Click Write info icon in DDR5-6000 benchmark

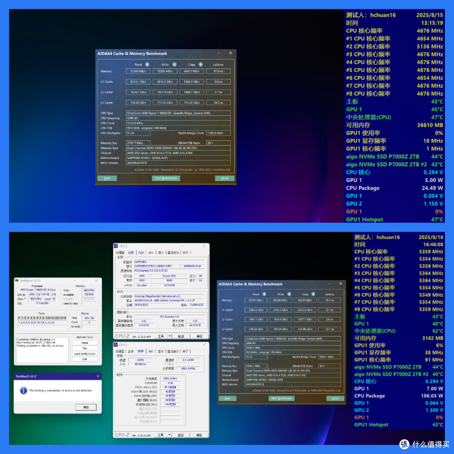coord(289,294)
